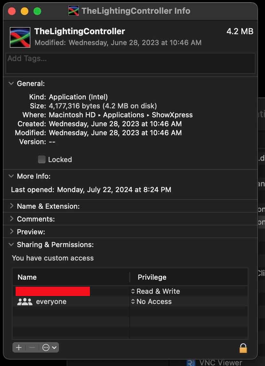The image size is (265, 366).
Task: Add a new user with plus button
Action: point(19,347)
